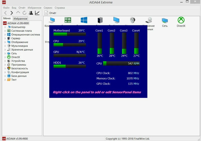Image resolution: width=201 pixels, height=141 pixels.
Task: Click the Core2 vertical temperature gauge
Action: [x=112, y=43]
